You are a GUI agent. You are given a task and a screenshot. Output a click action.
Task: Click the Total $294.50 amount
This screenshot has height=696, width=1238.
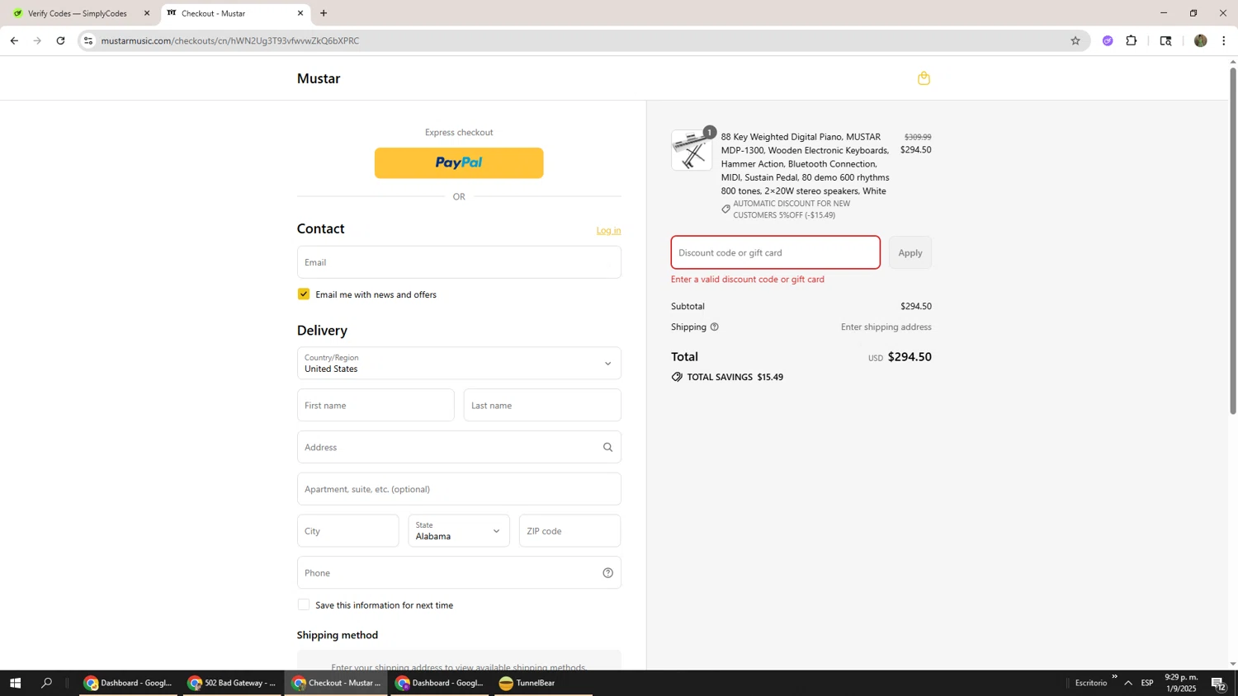[x=910, y=357]
